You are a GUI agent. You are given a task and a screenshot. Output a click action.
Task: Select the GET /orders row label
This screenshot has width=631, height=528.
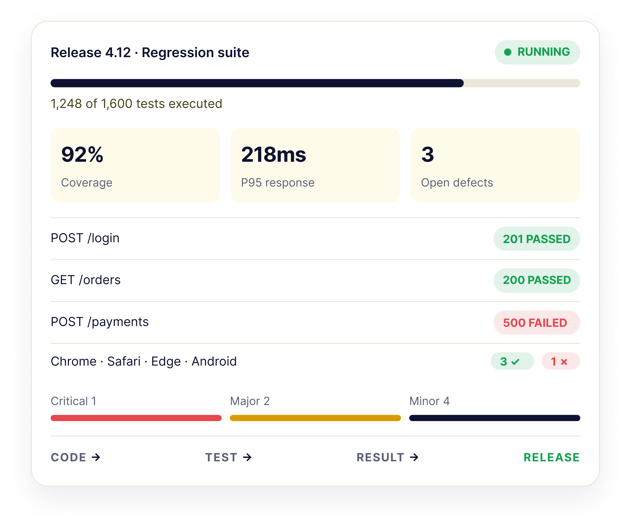(x=86, y=280)
